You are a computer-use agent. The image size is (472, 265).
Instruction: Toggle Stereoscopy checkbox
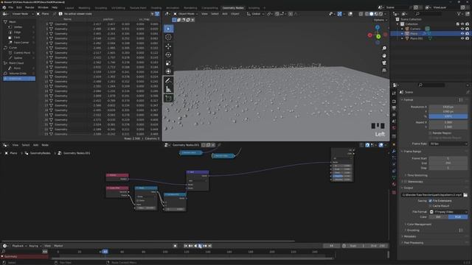point(406,182)
